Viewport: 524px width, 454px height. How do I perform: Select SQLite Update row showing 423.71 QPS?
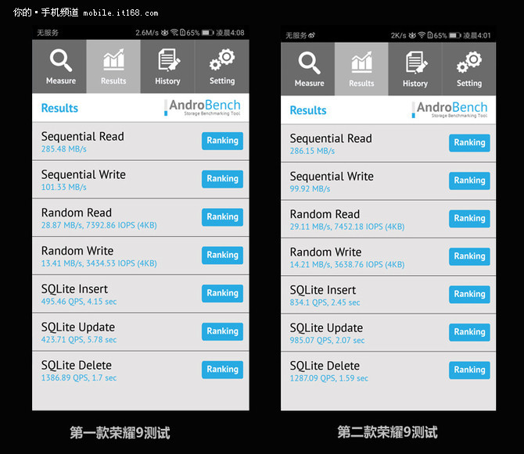pos(141,332)
